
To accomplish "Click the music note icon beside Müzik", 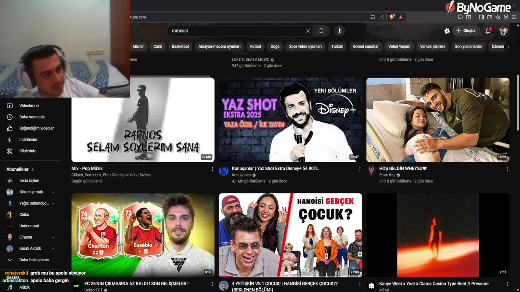I will click(10, 287).
